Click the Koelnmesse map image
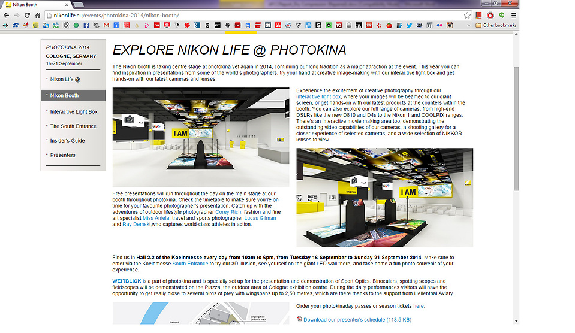This screenshot has height=333, width=575. (201, 313)
